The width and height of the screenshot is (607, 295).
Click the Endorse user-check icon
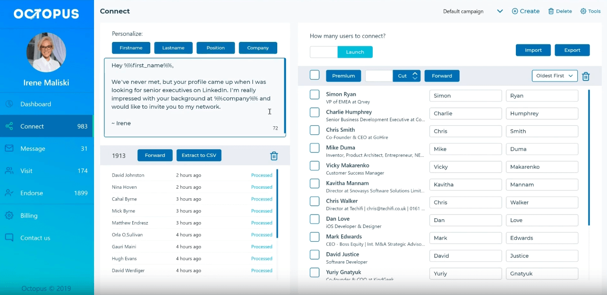click(9, 193)
